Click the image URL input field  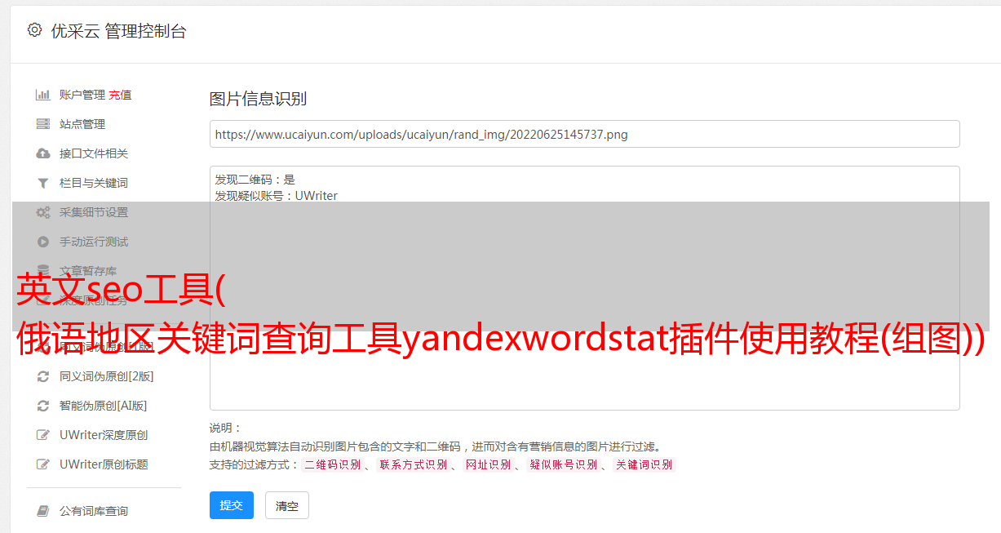584,134
